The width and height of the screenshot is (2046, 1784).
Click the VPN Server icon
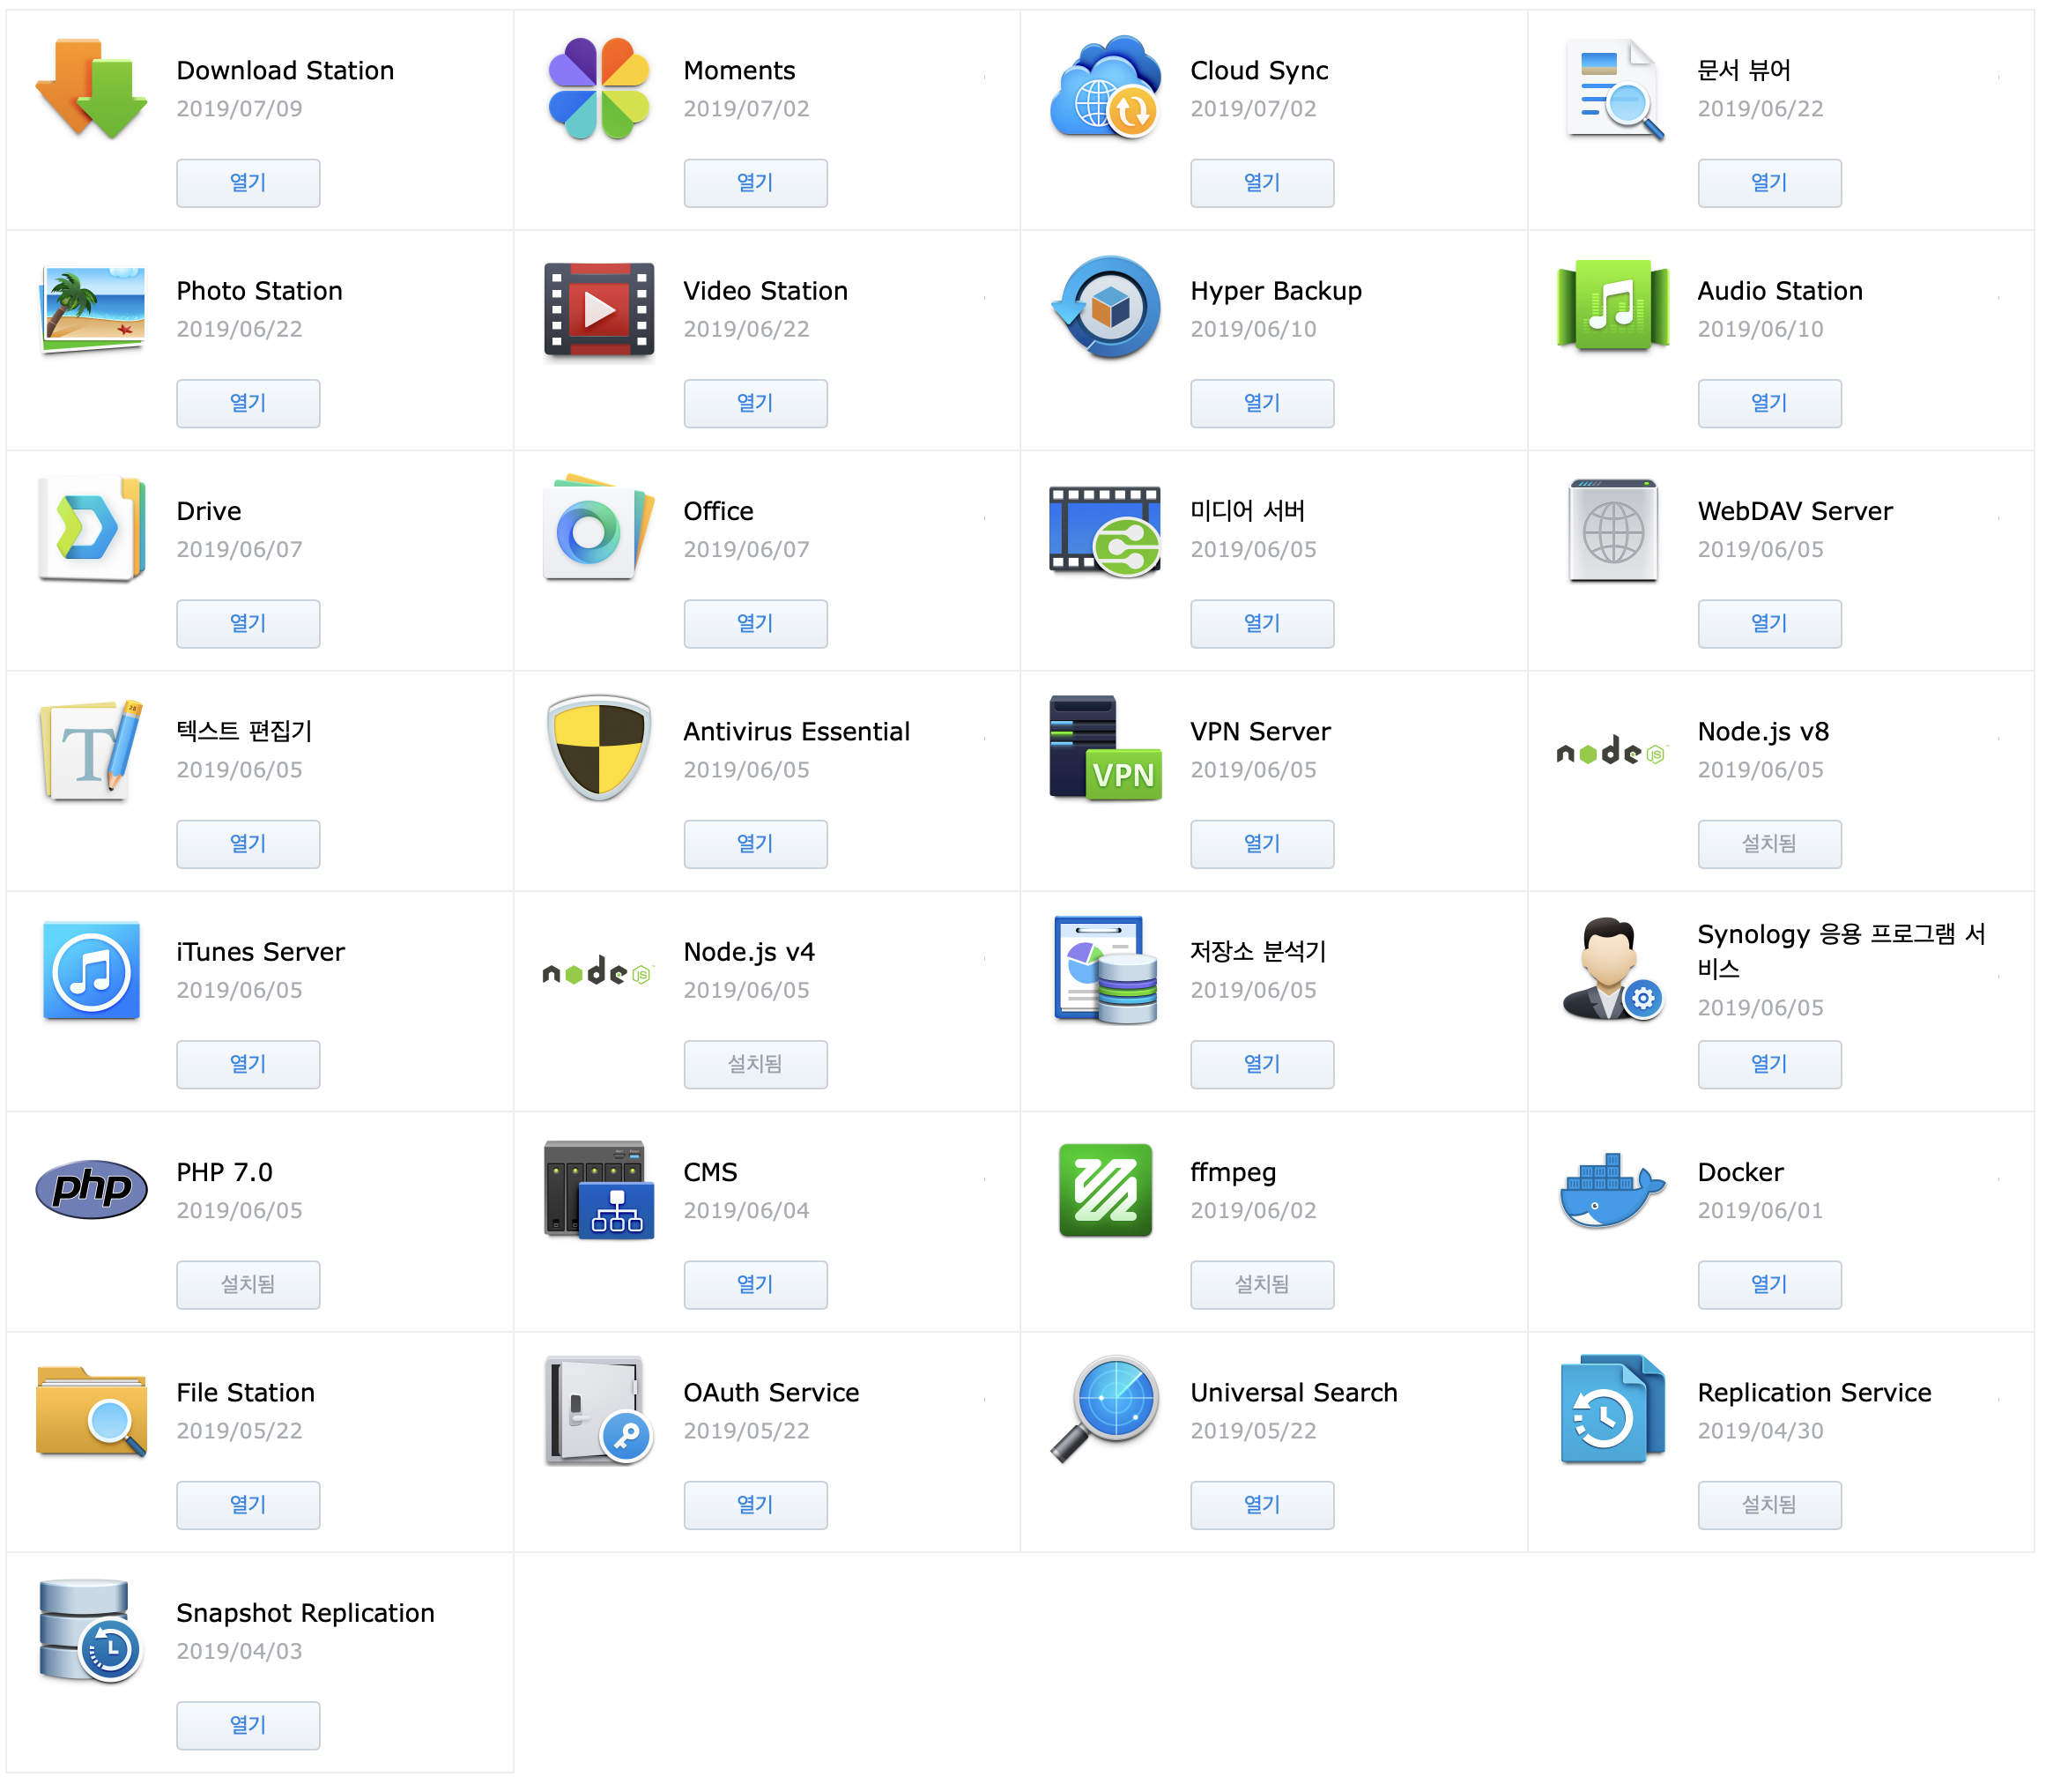1106,749
